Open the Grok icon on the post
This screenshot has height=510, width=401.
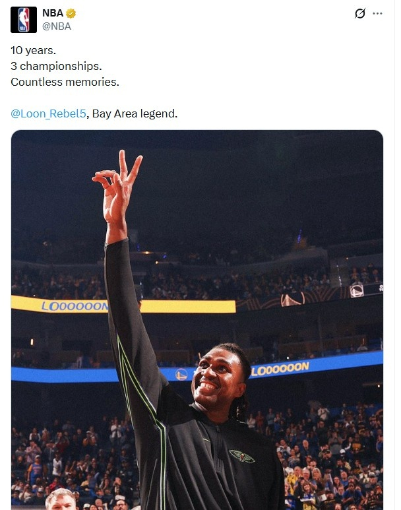[x=359, y=14]
